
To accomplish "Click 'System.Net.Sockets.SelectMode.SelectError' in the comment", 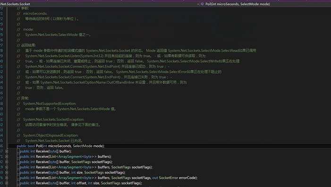I will point(152,72).
